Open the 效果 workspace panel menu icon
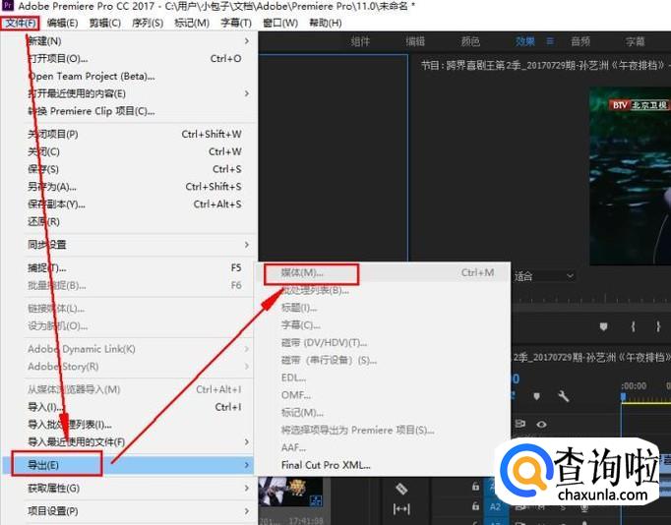 550,41
